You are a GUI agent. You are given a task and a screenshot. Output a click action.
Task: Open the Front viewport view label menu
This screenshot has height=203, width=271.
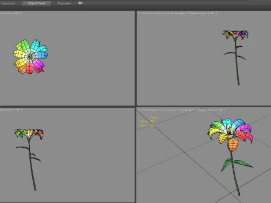pyautogui.click(x=150, y=13)
